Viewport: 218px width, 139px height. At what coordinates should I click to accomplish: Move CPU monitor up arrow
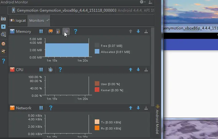131,69
